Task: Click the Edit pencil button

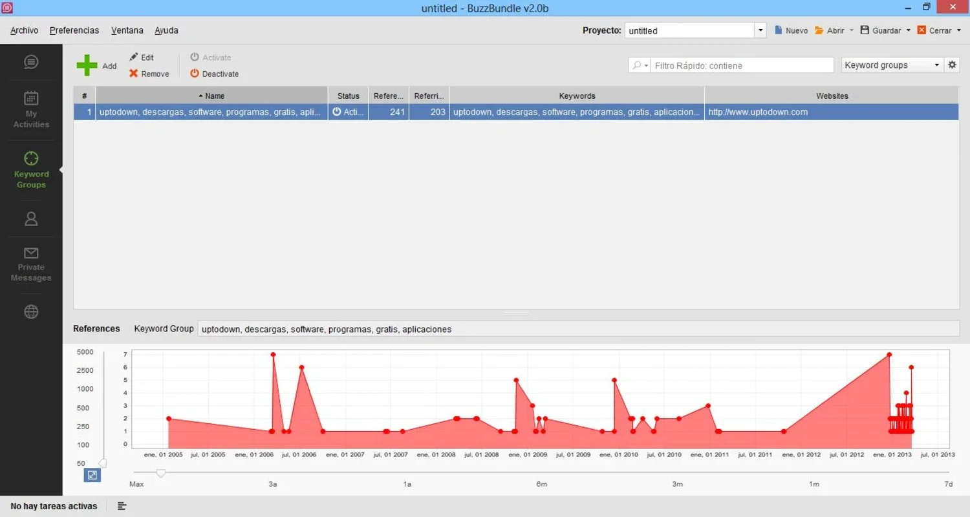Action: point(141,57)
